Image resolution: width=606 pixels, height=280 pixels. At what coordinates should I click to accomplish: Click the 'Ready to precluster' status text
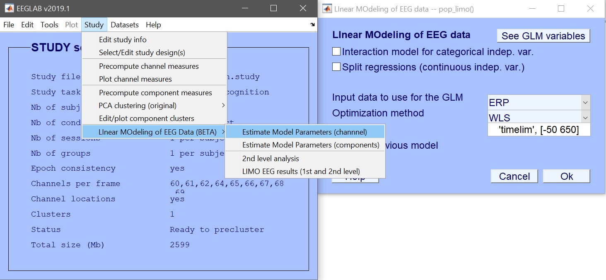(x=217, y=229)
